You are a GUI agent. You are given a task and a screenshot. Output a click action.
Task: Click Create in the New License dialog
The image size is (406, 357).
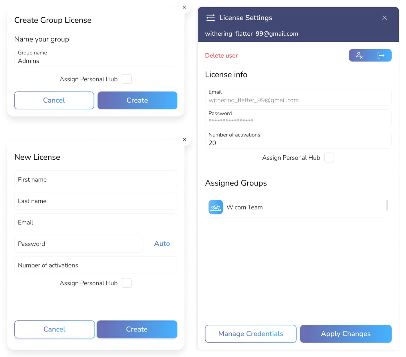(137, 329)
